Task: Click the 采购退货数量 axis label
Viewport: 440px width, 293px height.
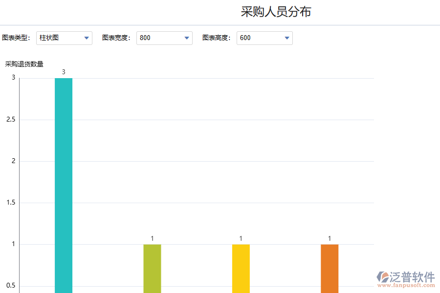Action: click(x=24, y=63)
